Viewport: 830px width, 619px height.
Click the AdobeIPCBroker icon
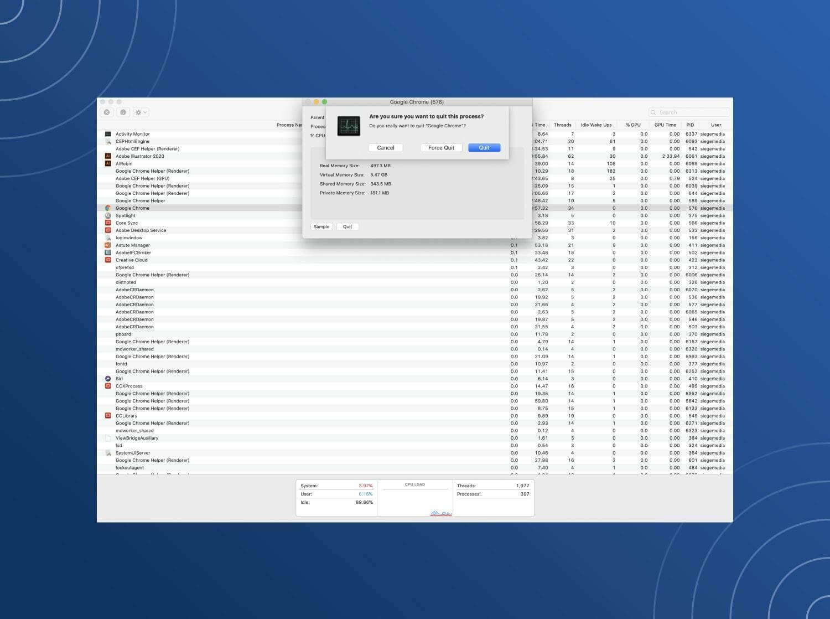pos(108,252)
